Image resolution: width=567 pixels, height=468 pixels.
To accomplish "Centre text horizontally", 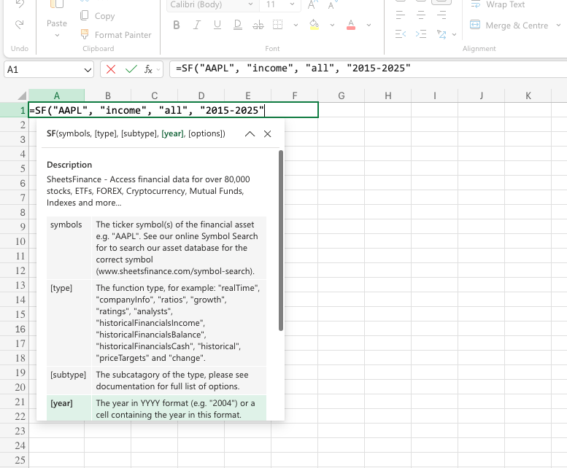I will click(421, 15).
